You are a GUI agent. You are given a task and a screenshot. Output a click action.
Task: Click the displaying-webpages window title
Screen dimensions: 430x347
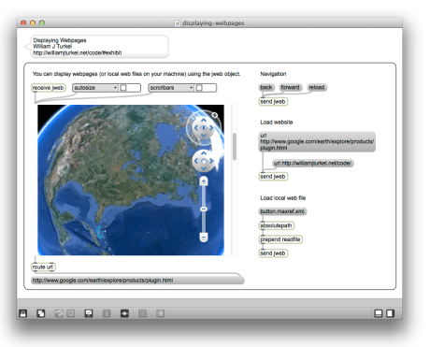click(x=213, y=23)
